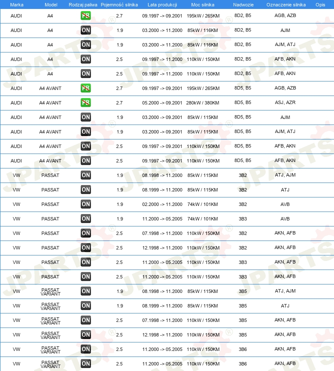
Task: Click the '02.2000 -> 11.2000' production years cell
Action: pyautogui.click(x=162, y=204)
